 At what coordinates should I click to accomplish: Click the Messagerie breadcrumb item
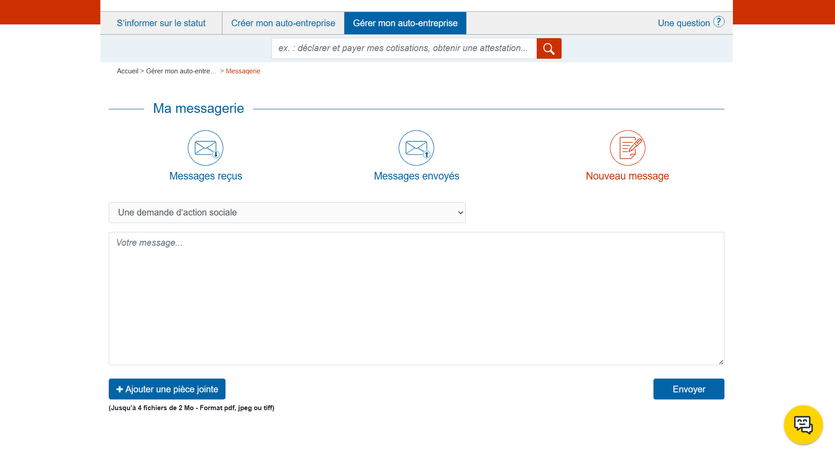[x=243, y=71]
